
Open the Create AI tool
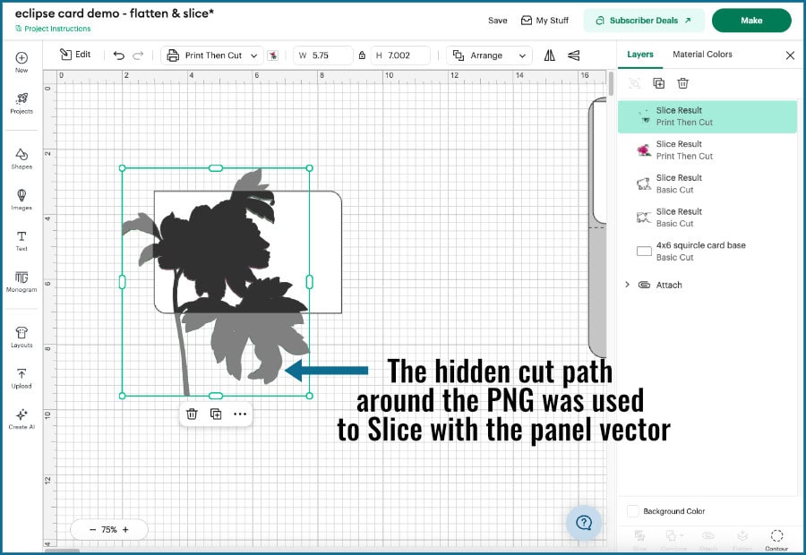click(21, 419)
